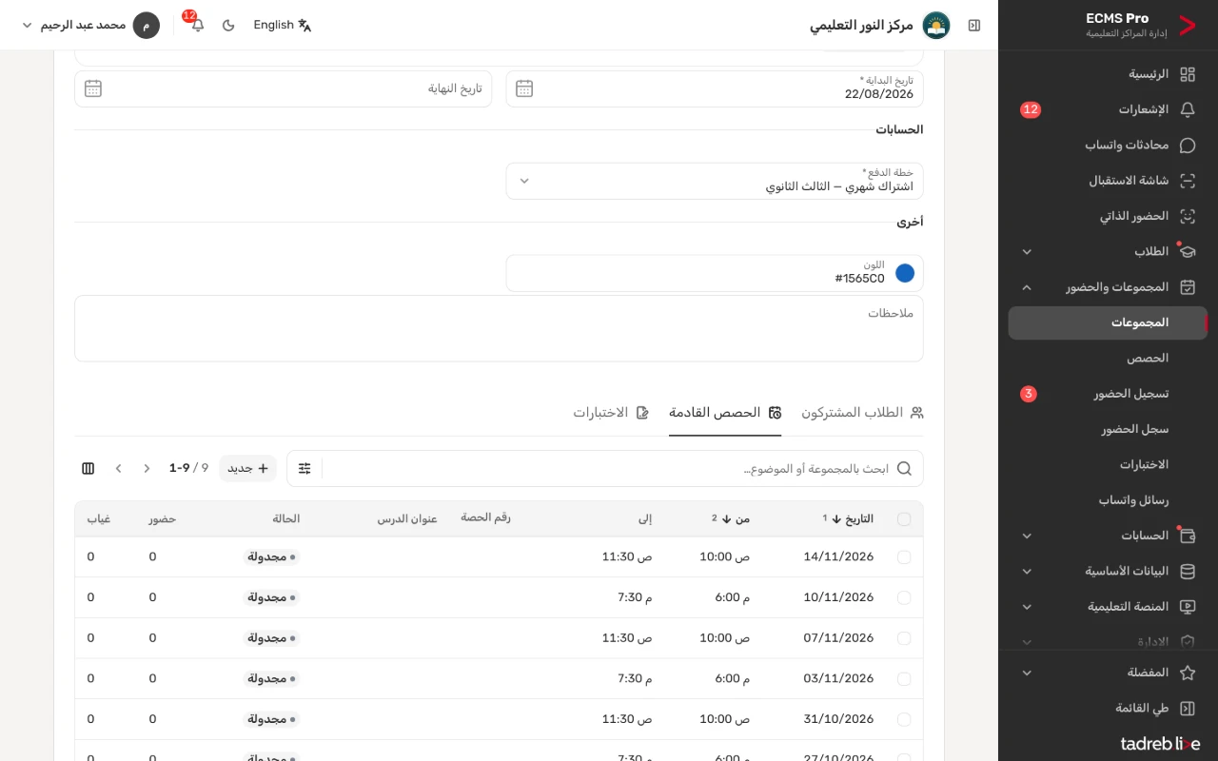1218x761 pixels.
Task: Expand المفضلة favorites section
Action: [x=1109, y=673]
